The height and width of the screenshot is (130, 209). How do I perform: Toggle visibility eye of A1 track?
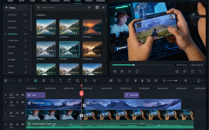[x=23, y=125]
